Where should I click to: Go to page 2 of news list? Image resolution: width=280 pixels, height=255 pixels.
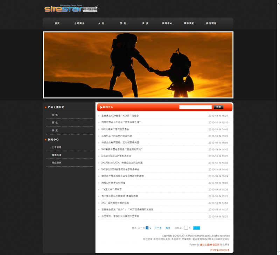151,228
